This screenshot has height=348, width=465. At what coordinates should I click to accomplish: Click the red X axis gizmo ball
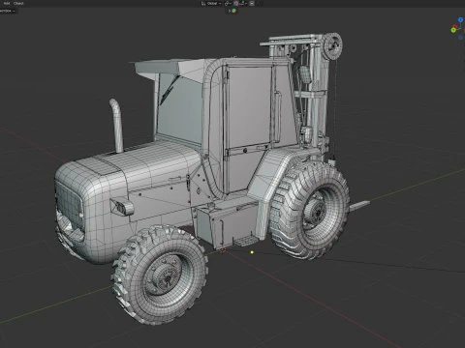456,27
